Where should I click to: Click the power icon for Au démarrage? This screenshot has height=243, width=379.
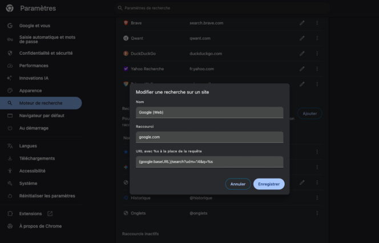pyautogui.click(x=10, y=128)
